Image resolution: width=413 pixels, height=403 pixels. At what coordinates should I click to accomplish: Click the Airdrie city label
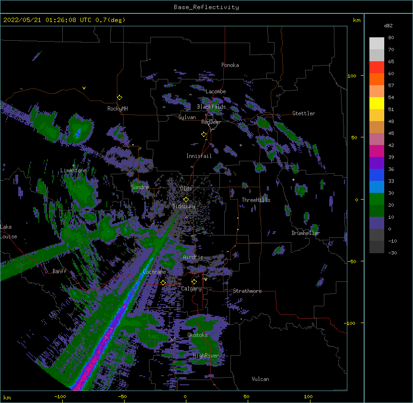point(193,257)
